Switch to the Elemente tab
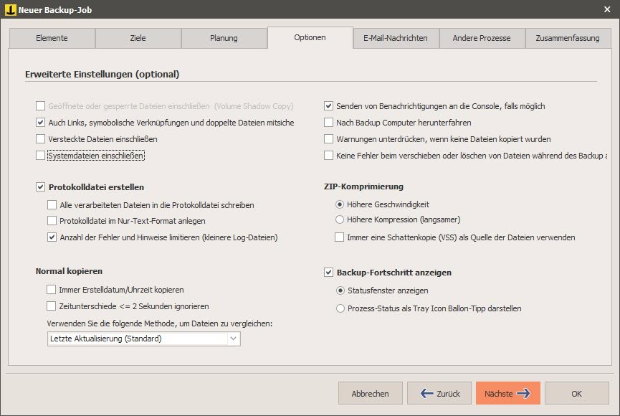 pyautogui.click(x=52, y=38)
